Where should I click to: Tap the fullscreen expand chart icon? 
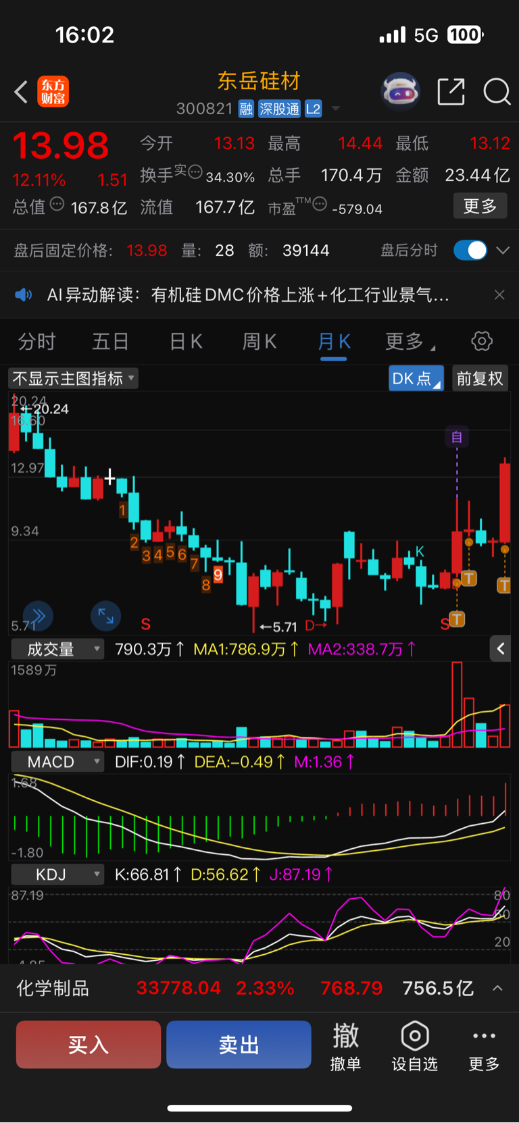(x=106, y=616)
